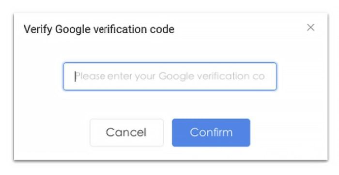Viewport: 339px width, 175px height.
Task: Activate the placeholder text field
Action: [x=169, y=76]
